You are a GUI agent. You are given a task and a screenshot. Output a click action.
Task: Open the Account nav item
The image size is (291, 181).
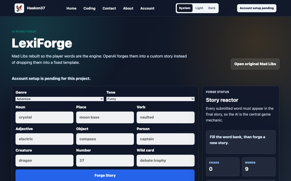pos(147,8)
